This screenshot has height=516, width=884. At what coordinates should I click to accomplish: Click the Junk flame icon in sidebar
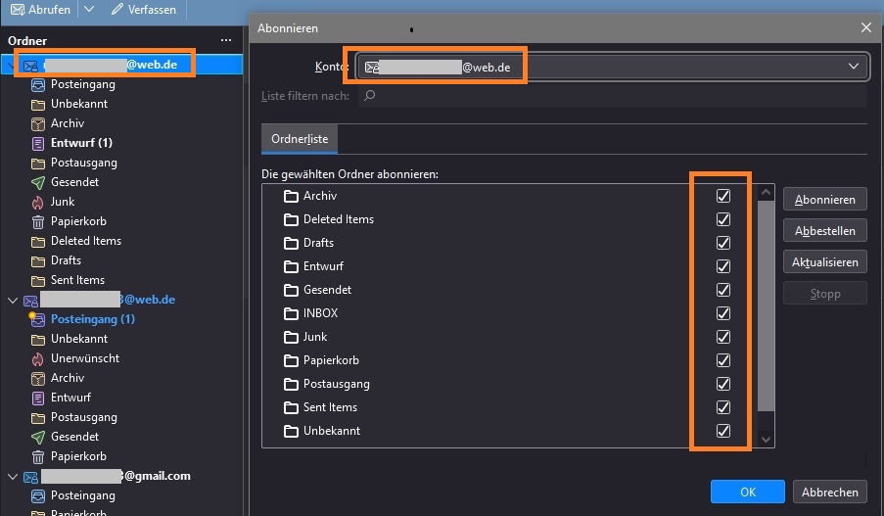37,202
